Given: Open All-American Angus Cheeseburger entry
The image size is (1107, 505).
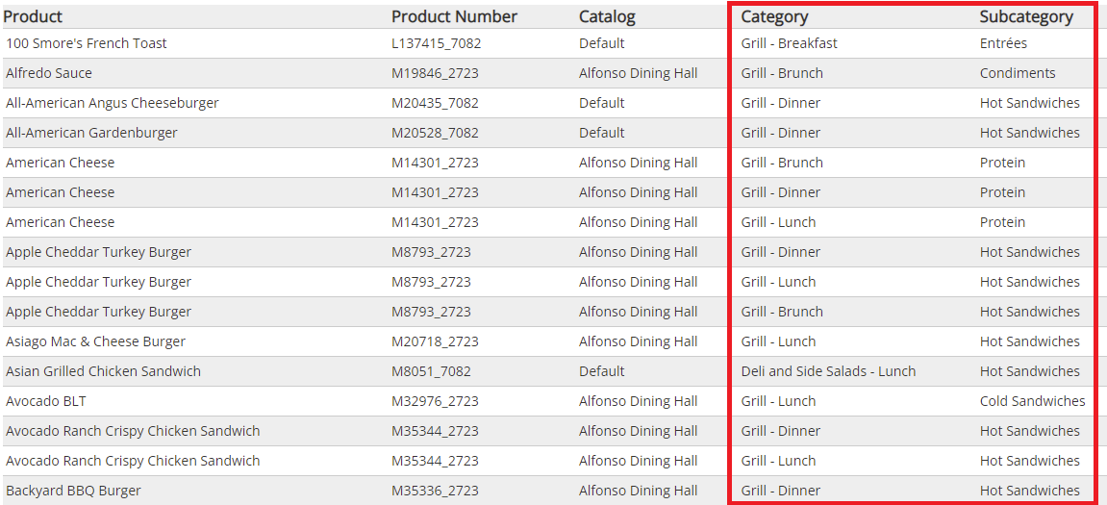Looking at the screenshot, I should (113, 103).
